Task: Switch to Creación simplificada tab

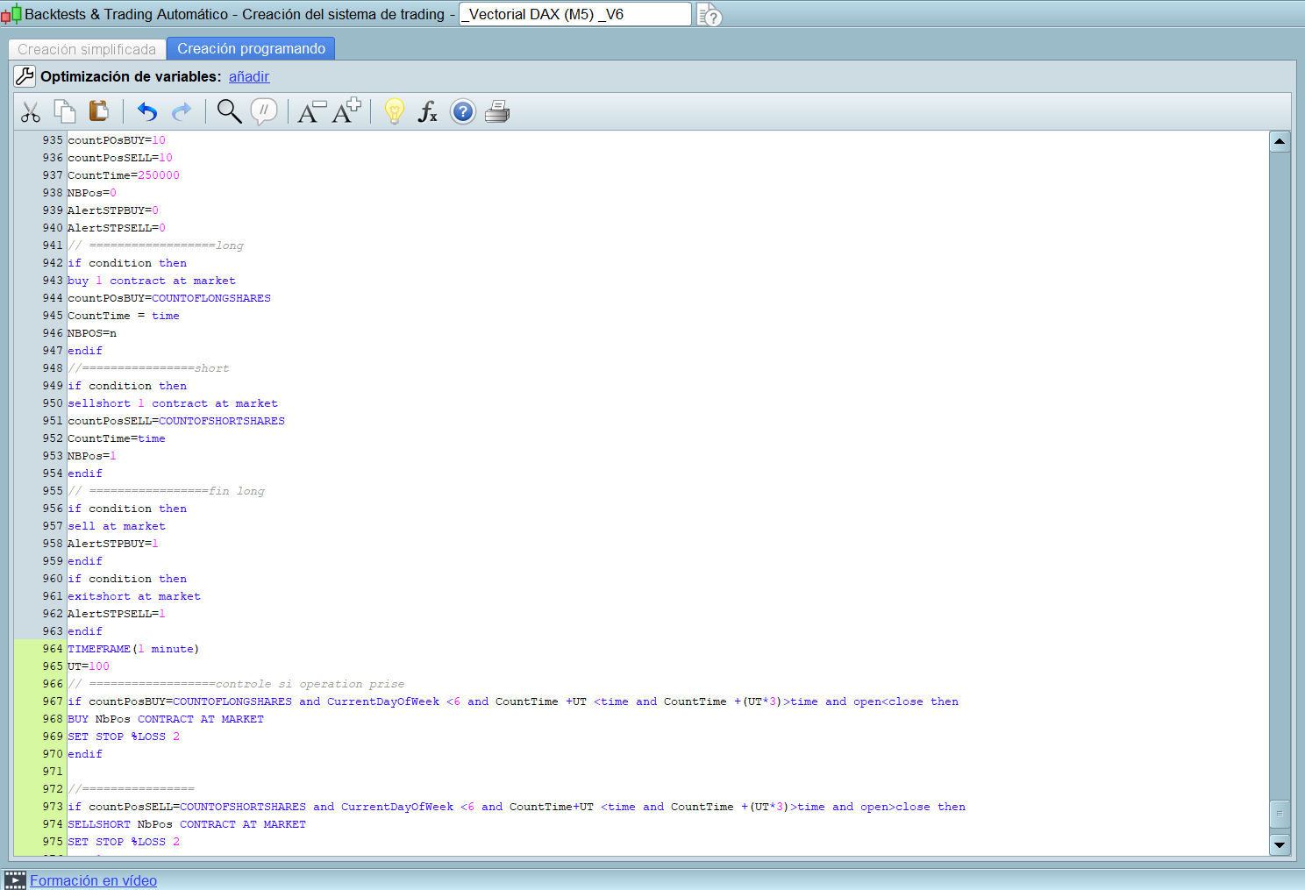Action: tap(87, 49)
